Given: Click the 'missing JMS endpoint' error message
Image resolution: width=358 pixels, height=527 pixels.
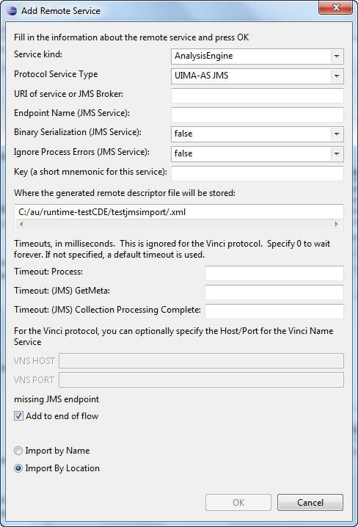Looking at the screenshot, I should click(56, 399).
